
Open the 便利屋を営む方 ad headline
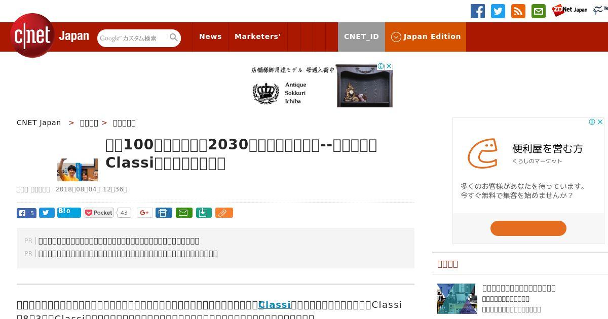(x=548, y=149)
